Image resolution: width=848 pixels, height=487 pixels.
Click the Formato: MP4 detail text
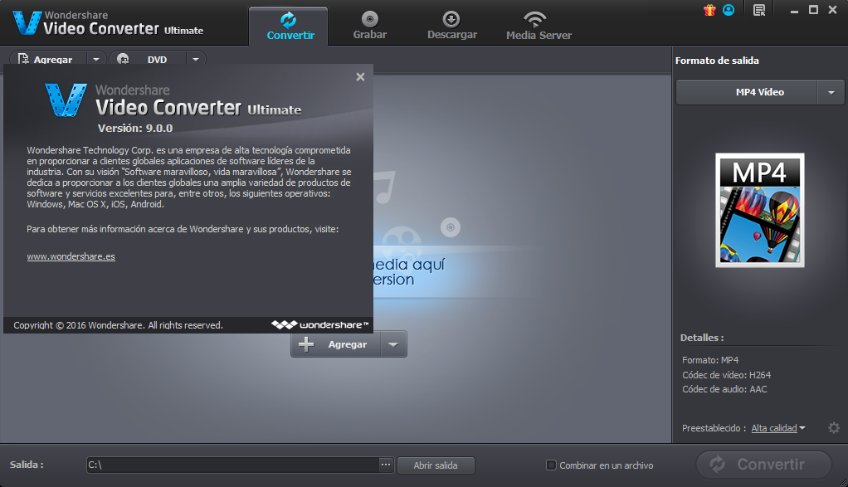(x=710, y=360)
